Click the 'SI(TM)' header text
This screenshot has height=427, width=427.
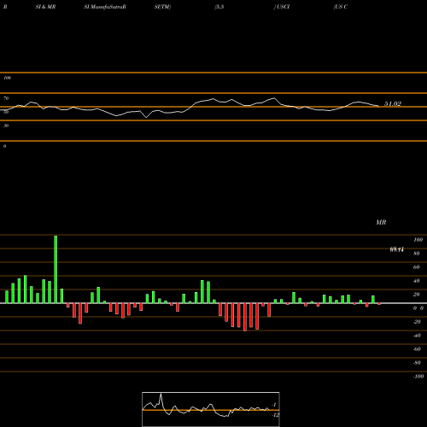click(162, 7)
